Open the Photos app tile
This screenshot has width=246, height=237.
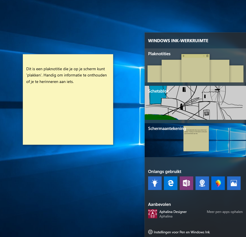pyautogui.click(x=234, y=183)
